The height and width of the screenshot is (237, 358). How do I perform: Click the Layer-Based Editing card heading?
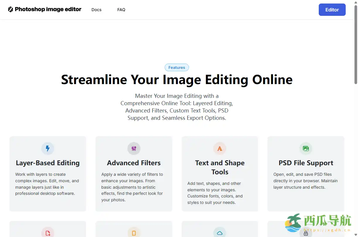pyautogui.click(x=48, y=163)
